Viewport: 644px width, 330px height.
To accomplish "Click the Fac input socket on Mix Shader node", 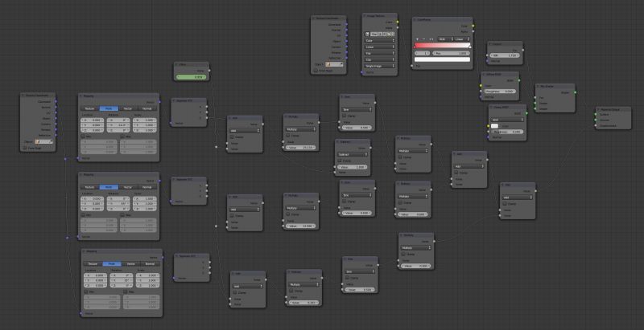I will [x=535, y=98].
